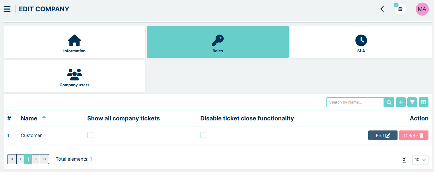Screen dimensions: 434x172
Task: Click the row height expand icon
Action: click(x=404, y=160)
